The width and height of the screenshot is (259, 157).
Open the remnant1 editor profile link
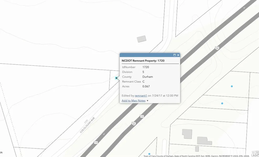pyautogui.click(x=141, y=96)
